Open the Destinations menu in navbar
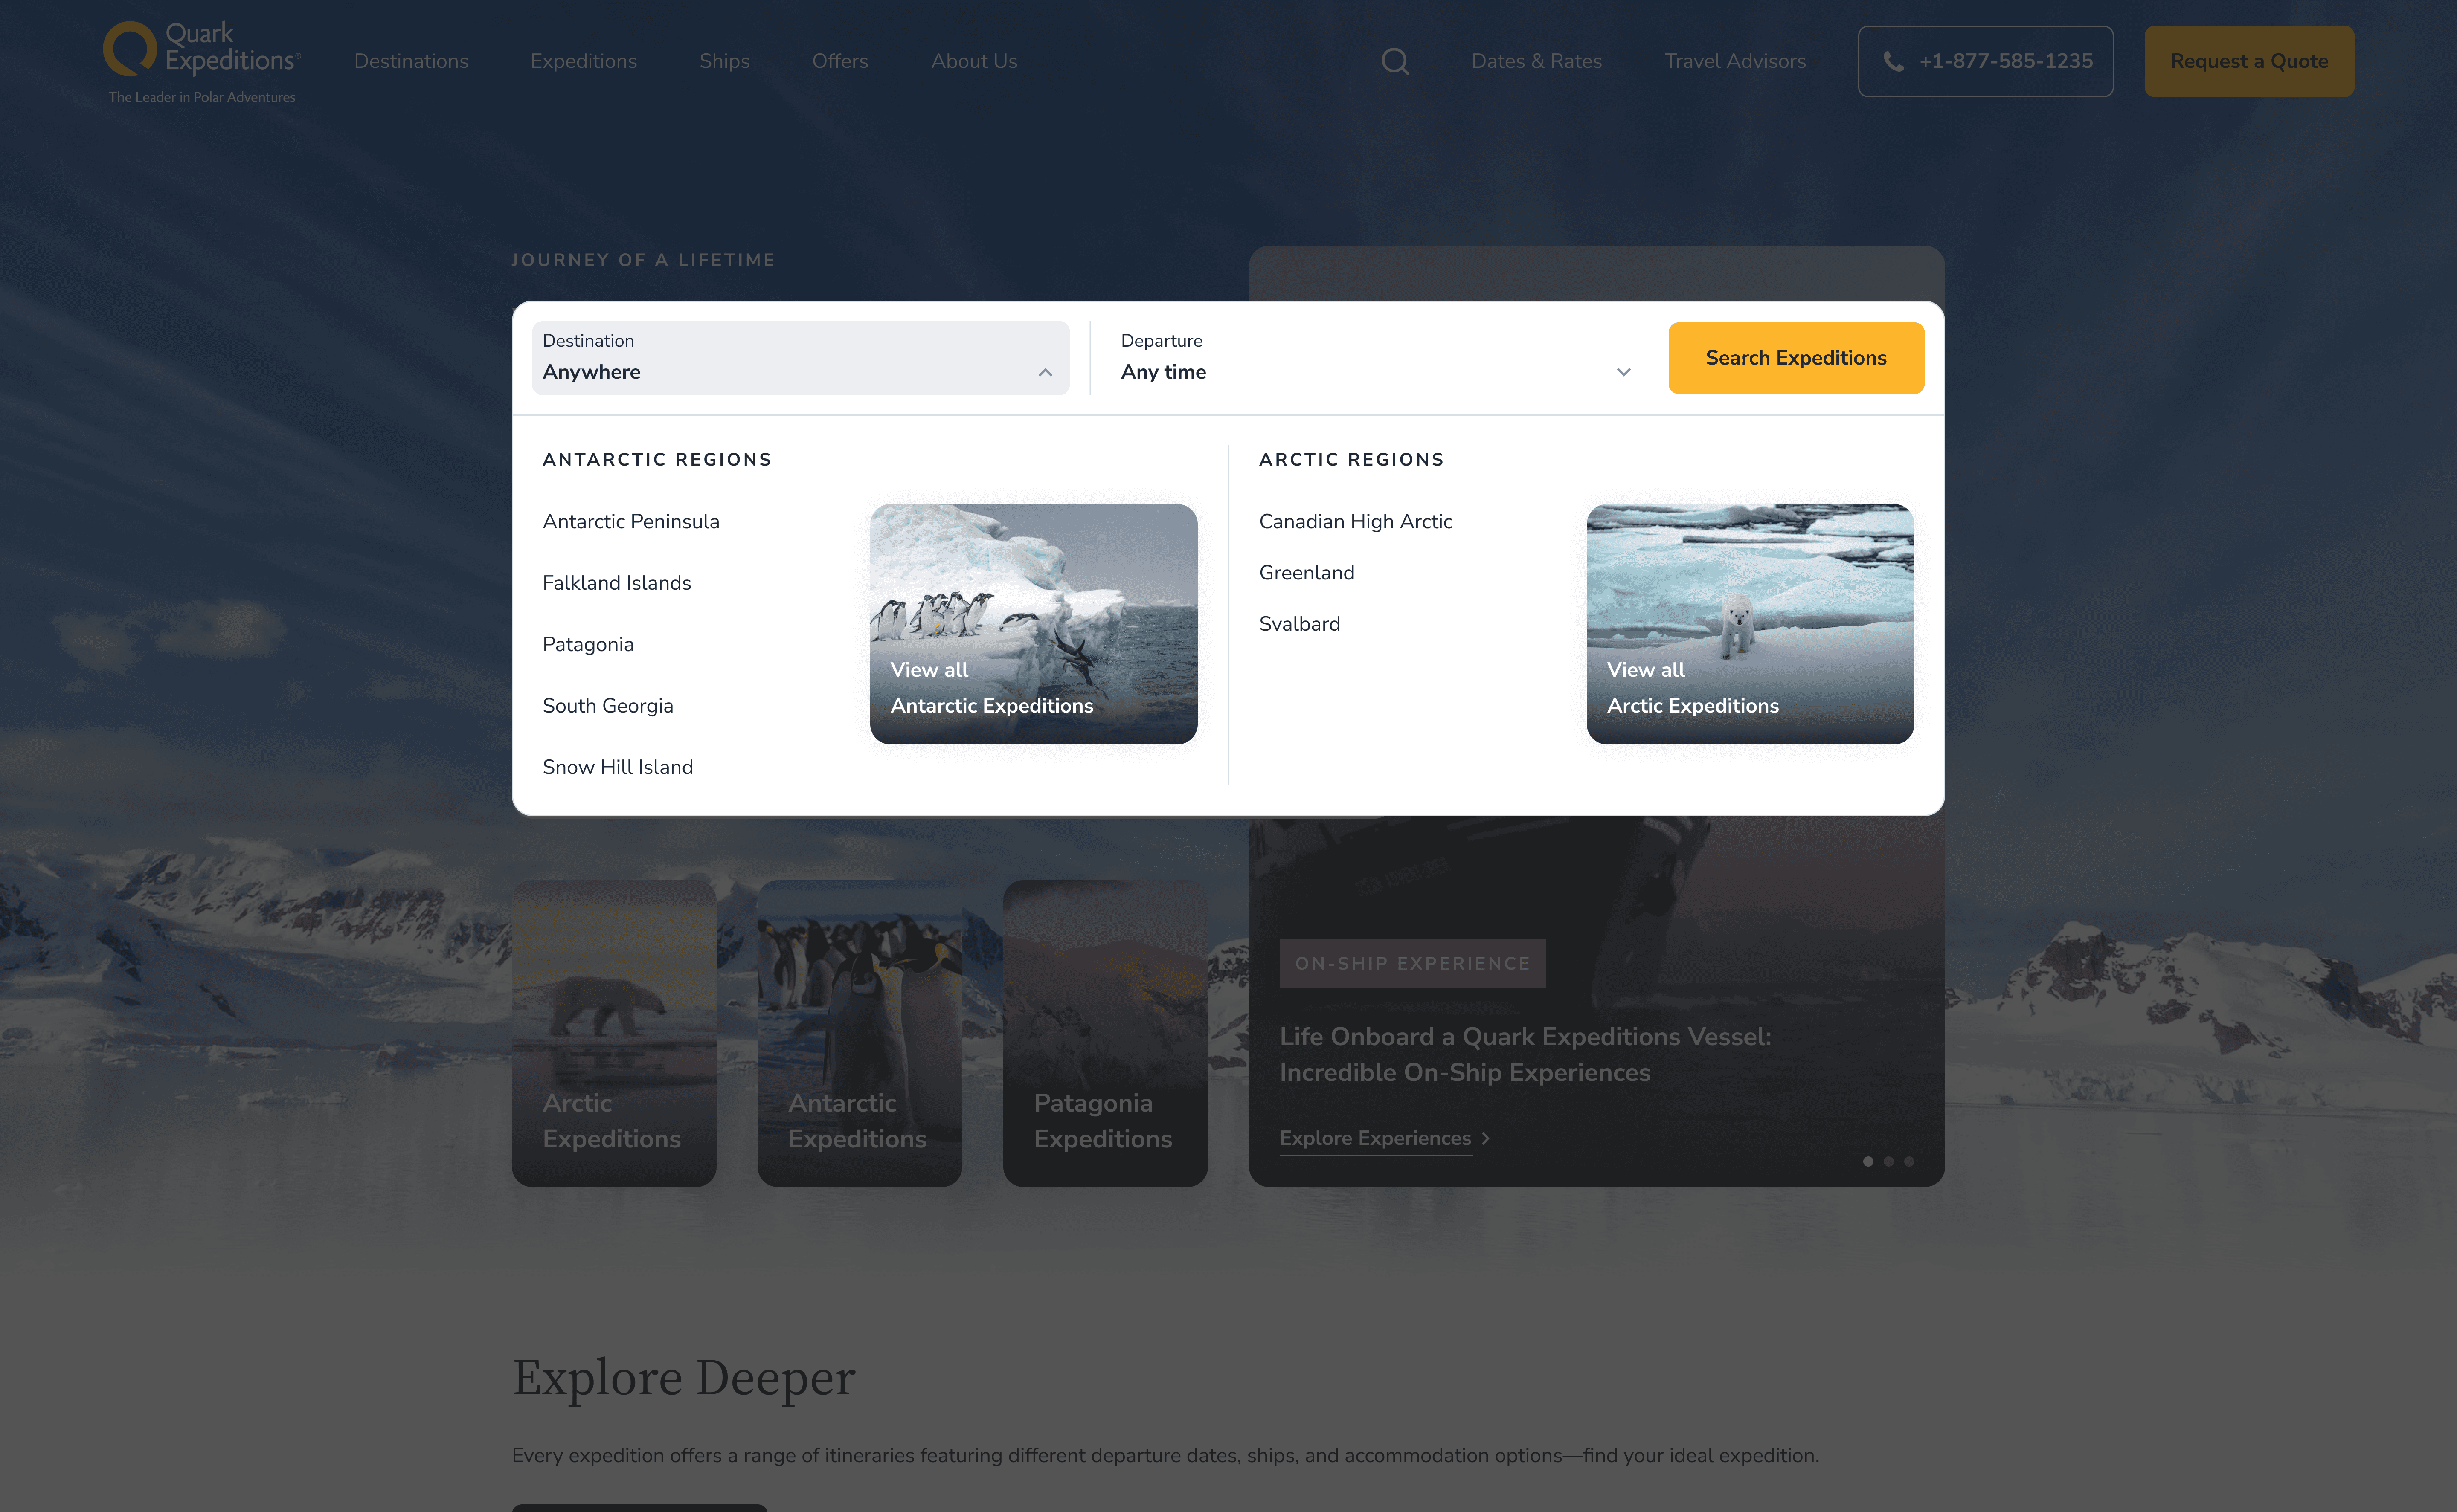Screen dimensions: 2457x1512 pyautogui.click(x=410, y=62)
